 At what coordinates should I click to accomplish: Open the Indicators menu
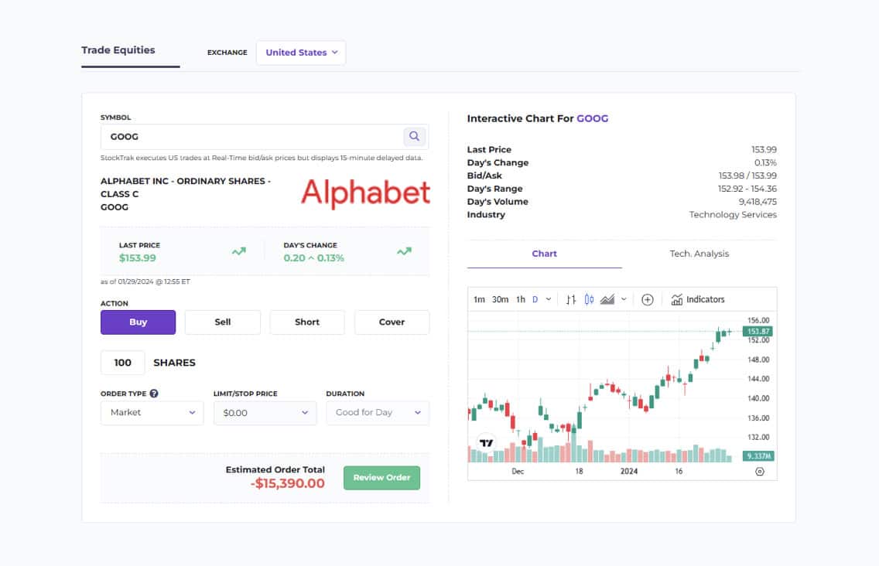[698, 300]
